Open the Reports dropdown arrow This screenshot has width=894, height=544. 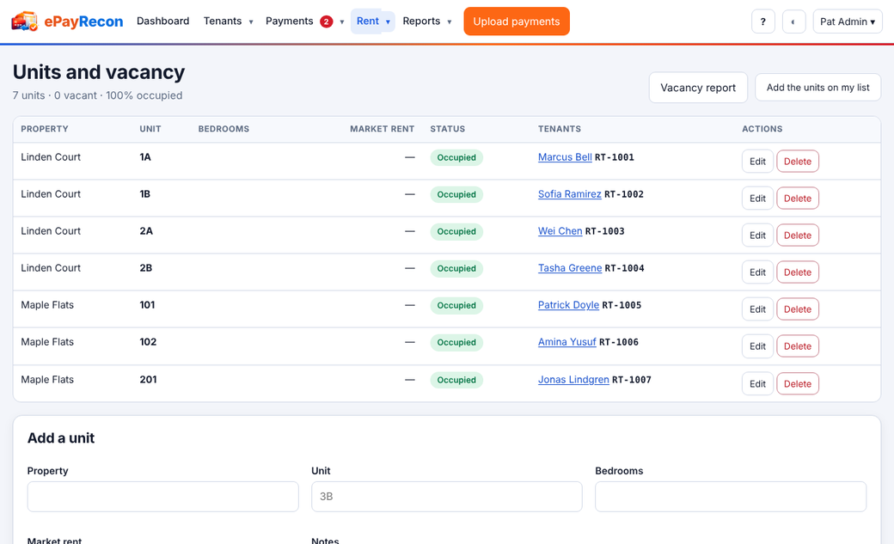click(450, 21)
